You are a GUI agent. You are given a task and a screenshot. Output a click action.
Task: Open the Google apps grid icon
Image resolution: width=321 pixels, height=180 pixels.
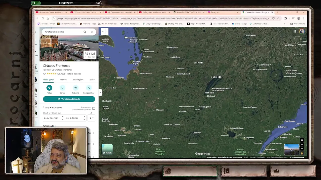[295, 31]
